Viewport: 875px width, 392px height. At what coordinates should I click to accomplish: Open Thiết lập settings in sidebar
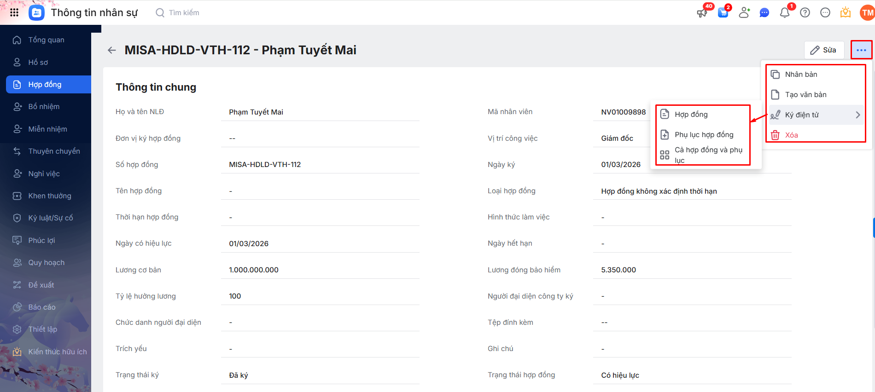[43, 329]
